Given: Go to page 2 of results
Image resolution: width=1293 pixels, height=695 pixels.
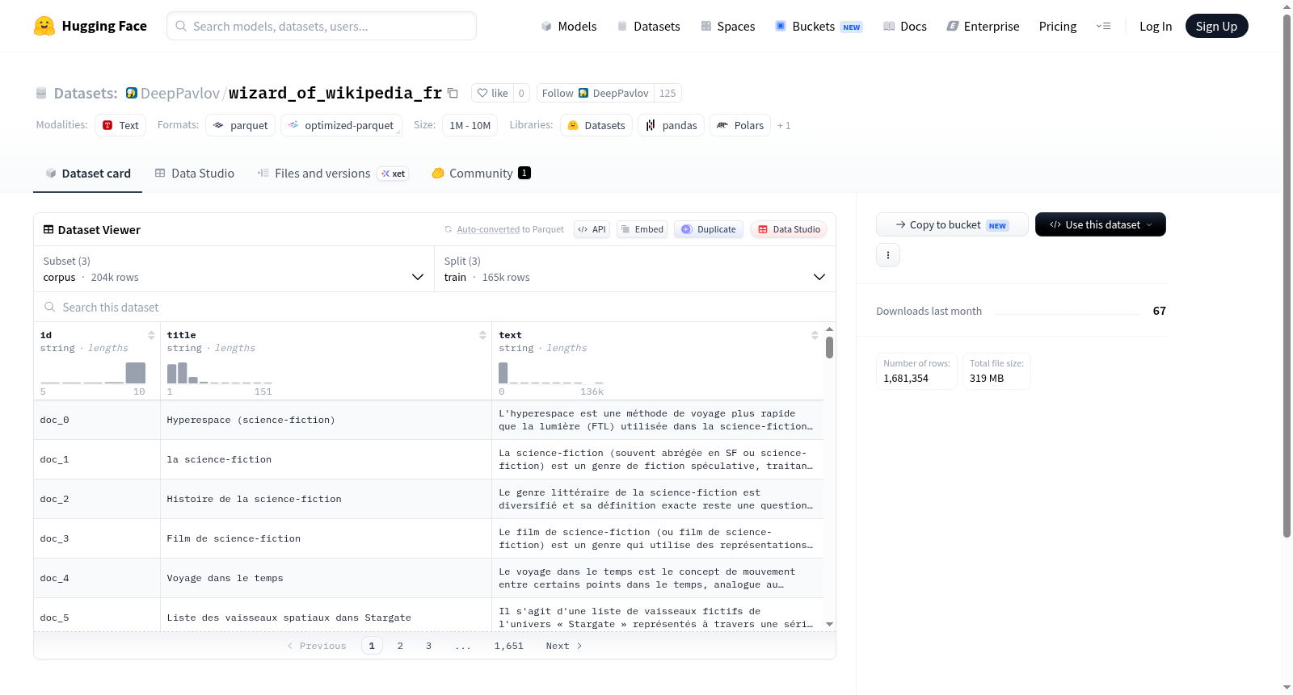Looking at the screenshot, I should (400, 646).
